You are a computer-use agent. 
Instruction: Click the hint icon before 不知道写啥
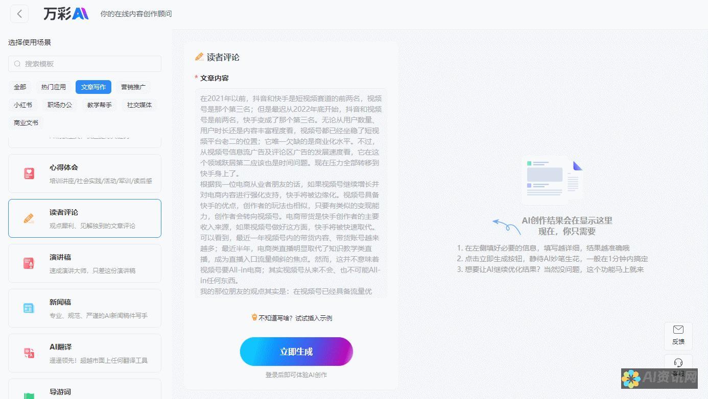[x=254, y=317]
